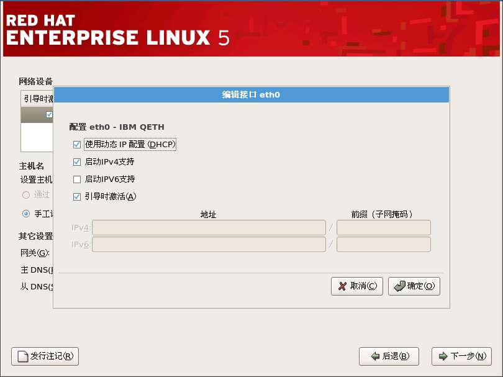Click the IPv4 address input field
Screen dimensions: 503x377
click(x=209, y=228)
